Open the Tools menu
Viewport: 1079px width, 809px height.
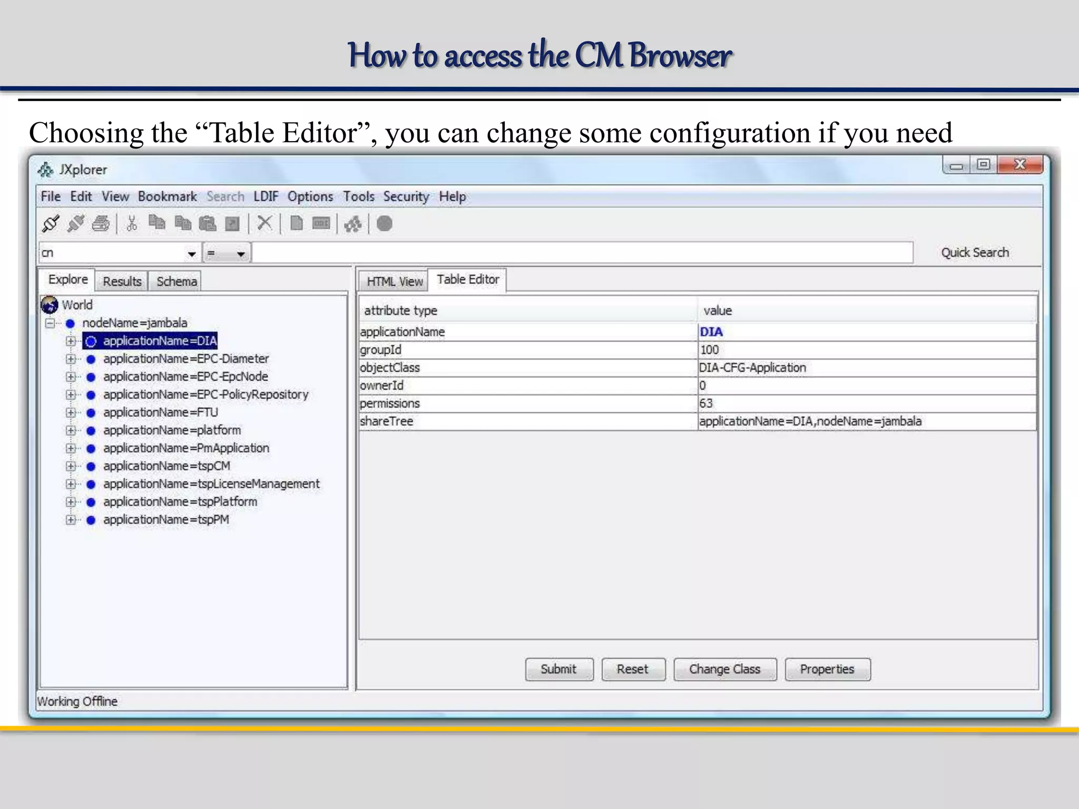coord(359,196)
